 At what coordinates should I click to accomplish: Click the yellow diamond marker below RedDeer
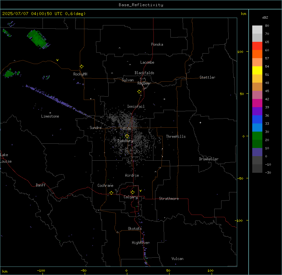[x=139, y=91]
